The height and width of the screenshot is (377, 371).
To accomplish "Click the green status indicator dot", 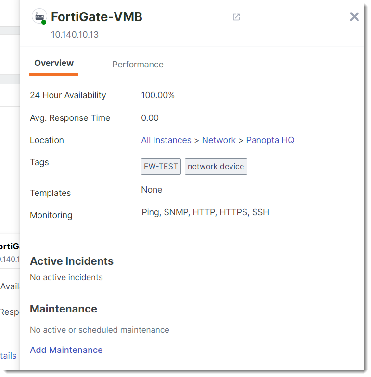I will pyautogui.click(x=44, y=22).
